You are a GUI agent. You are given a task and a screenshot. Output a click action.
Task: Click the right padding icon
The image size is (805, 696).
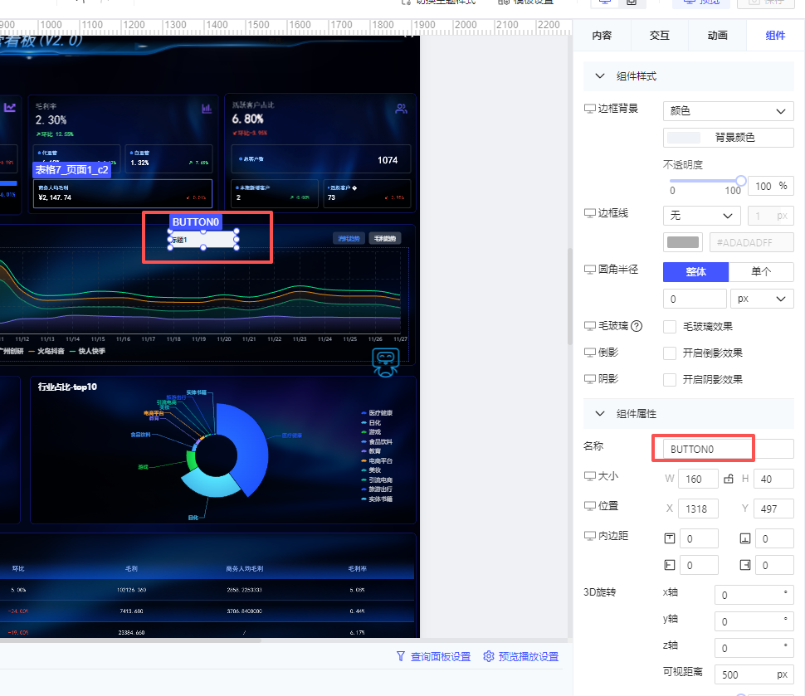[745, 565]
